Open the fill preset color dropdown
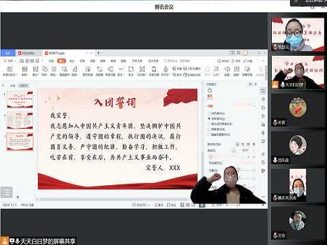The image size is (327, 245). click(244, 106)
